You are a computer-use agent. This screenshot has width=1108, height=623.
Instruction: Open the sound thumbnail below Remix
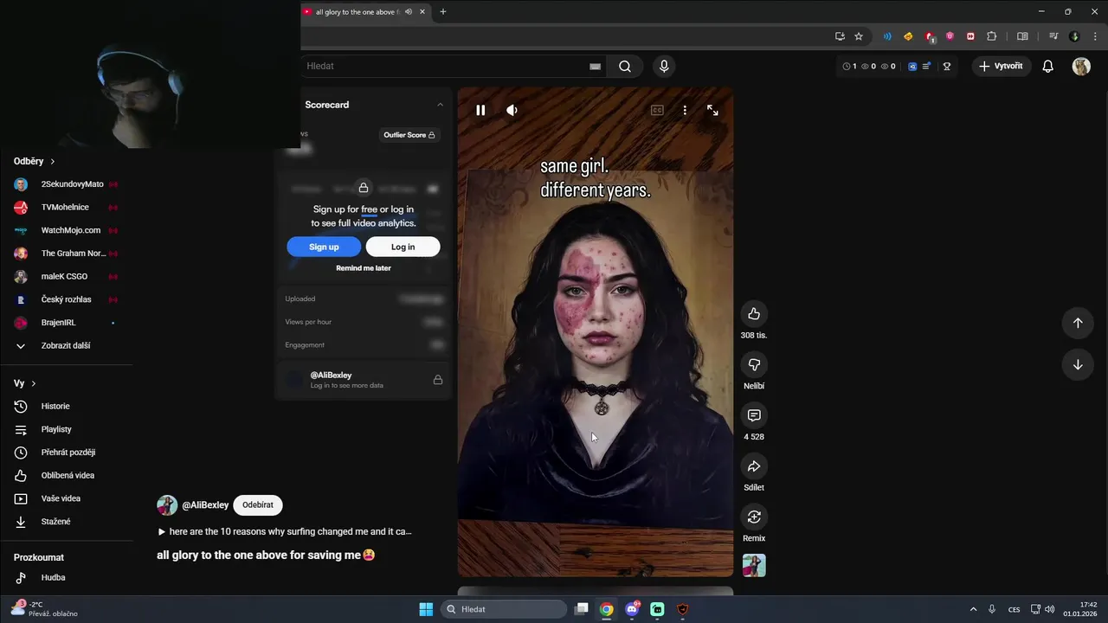pyautogui.click(x=754, y=565)
